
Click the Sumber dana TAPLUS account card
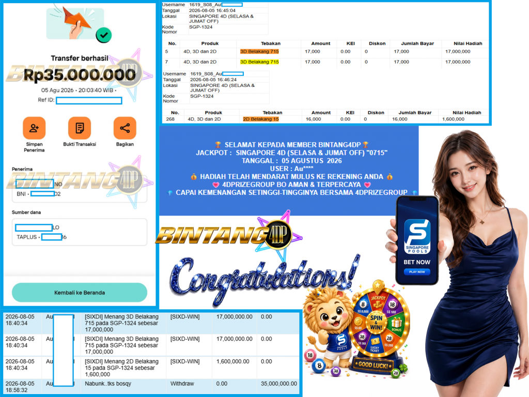(x=80, y=232)
